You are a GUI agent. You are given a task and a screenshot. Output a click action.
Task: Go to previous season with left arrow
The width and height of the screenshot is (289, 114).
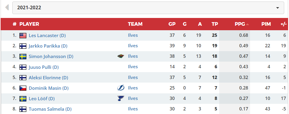coord(7,7)
